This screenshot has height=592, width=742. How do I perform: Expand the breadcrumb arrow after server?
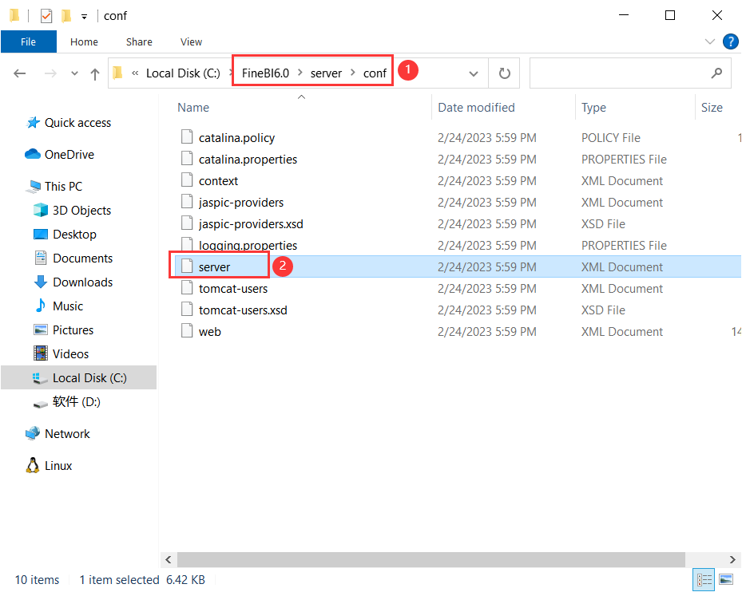(352, 73)
